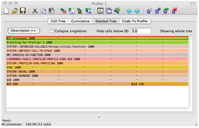This screenshot has width=199, height=128.
Task: Paste with the clipboard icon
Action: coord(52,11)
